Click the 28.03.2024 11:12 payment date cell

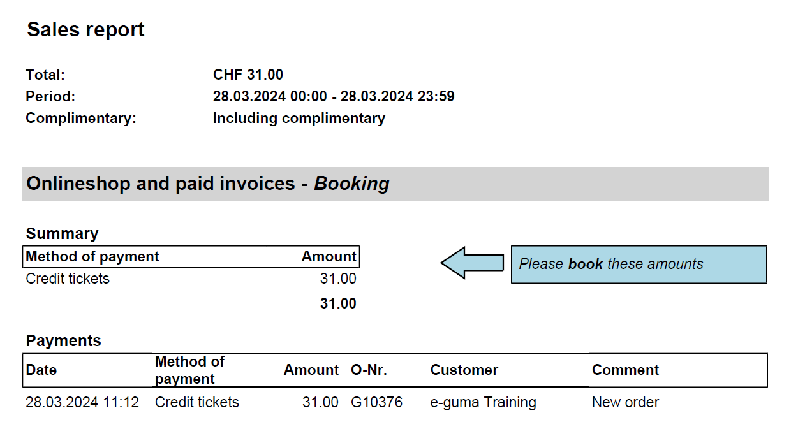point(82,403)
